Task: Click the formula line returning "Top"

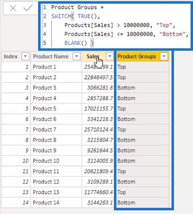Action: [x=120, y=25]
